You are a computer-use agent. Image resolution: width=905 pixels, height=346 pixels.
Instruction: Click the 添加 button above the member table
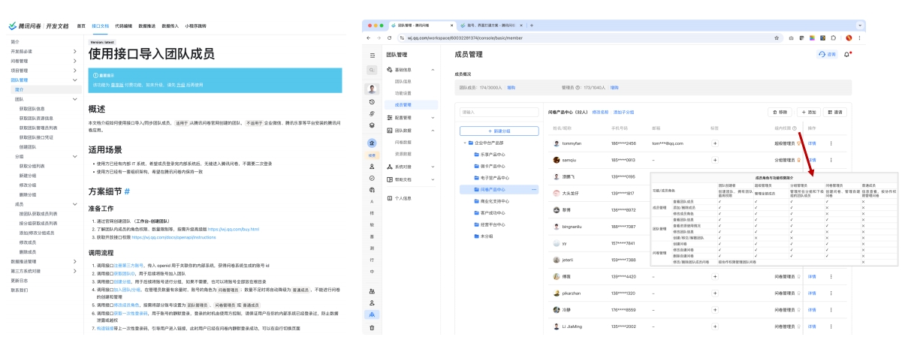(x=809, y=111)
